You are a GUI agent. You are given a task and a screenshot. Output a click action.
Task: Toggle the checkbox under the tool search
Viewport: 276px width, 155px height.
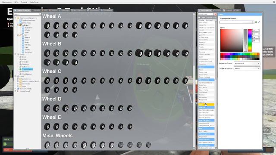pos(199,17)
